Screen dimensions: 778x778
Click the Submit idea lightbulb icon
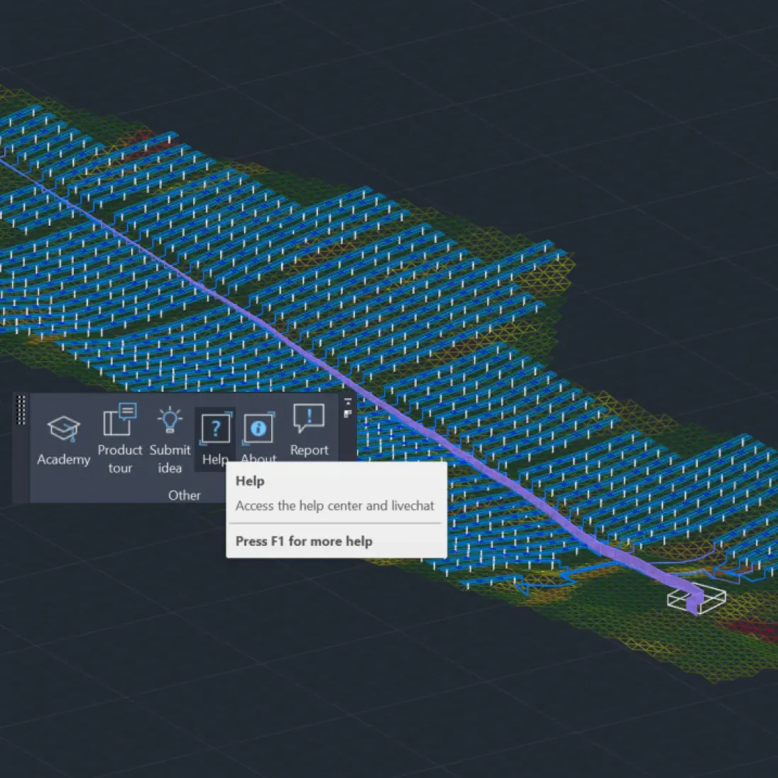pos(170,421)
